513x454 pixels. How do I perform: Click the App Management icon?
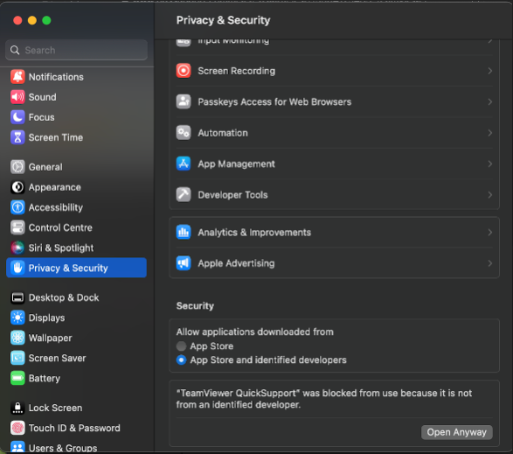184,164
